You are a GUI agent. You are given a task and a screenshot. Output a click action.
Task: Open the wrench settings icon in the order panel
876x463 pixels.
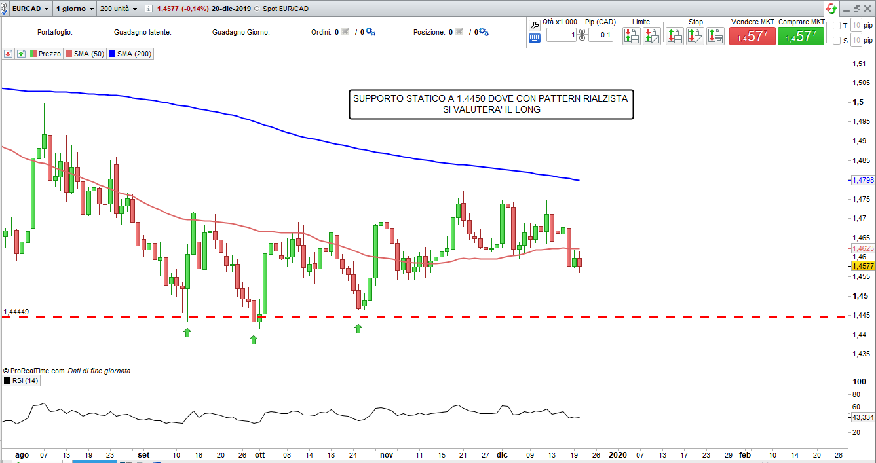click(534, 24)
